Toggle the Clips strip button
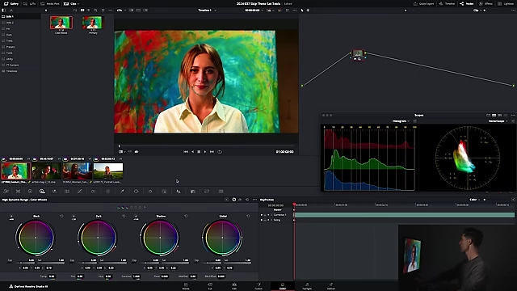The image size is (517, 291). click(x=70, y=3)
